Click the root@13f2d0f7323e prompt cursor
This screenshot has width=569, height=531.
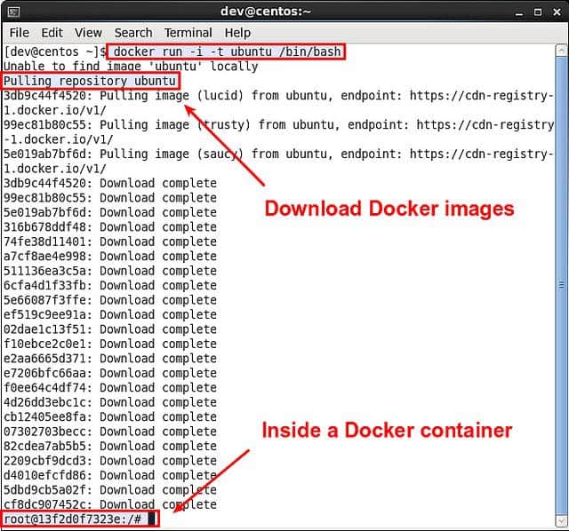click(152, 519)
